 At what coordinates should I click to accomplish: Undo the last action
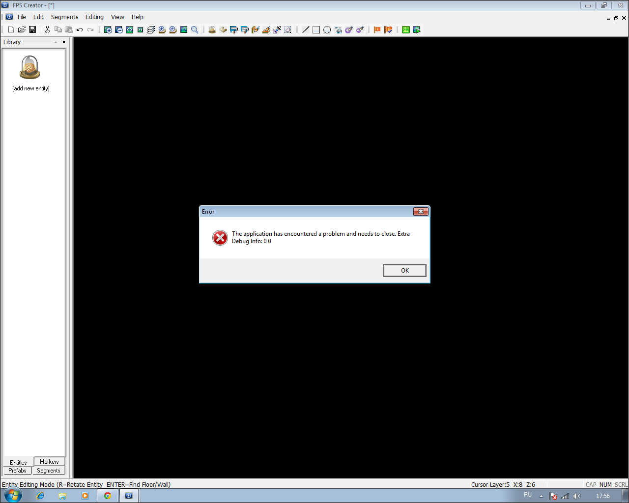(80, 29)
